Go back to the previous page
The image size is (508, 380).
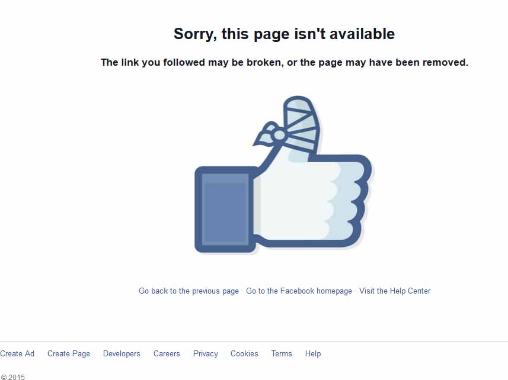point(188,291)
